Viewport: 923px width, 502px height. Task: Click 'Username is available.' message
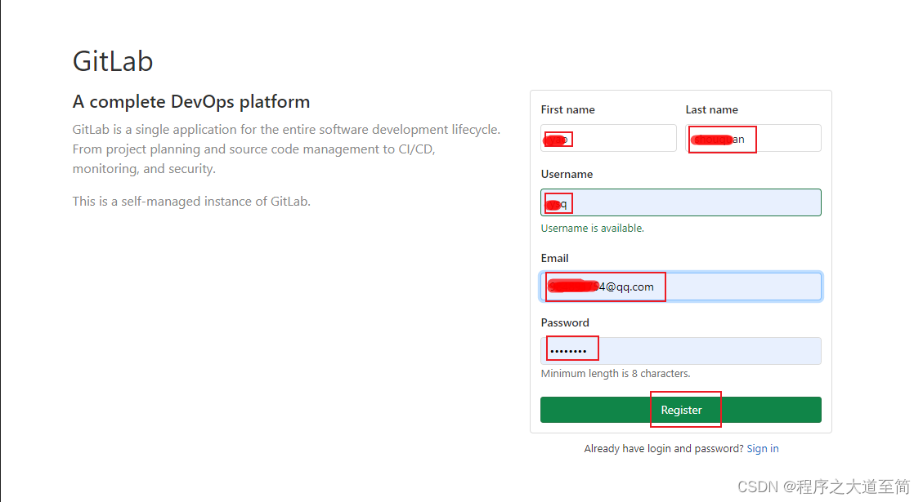592,228
